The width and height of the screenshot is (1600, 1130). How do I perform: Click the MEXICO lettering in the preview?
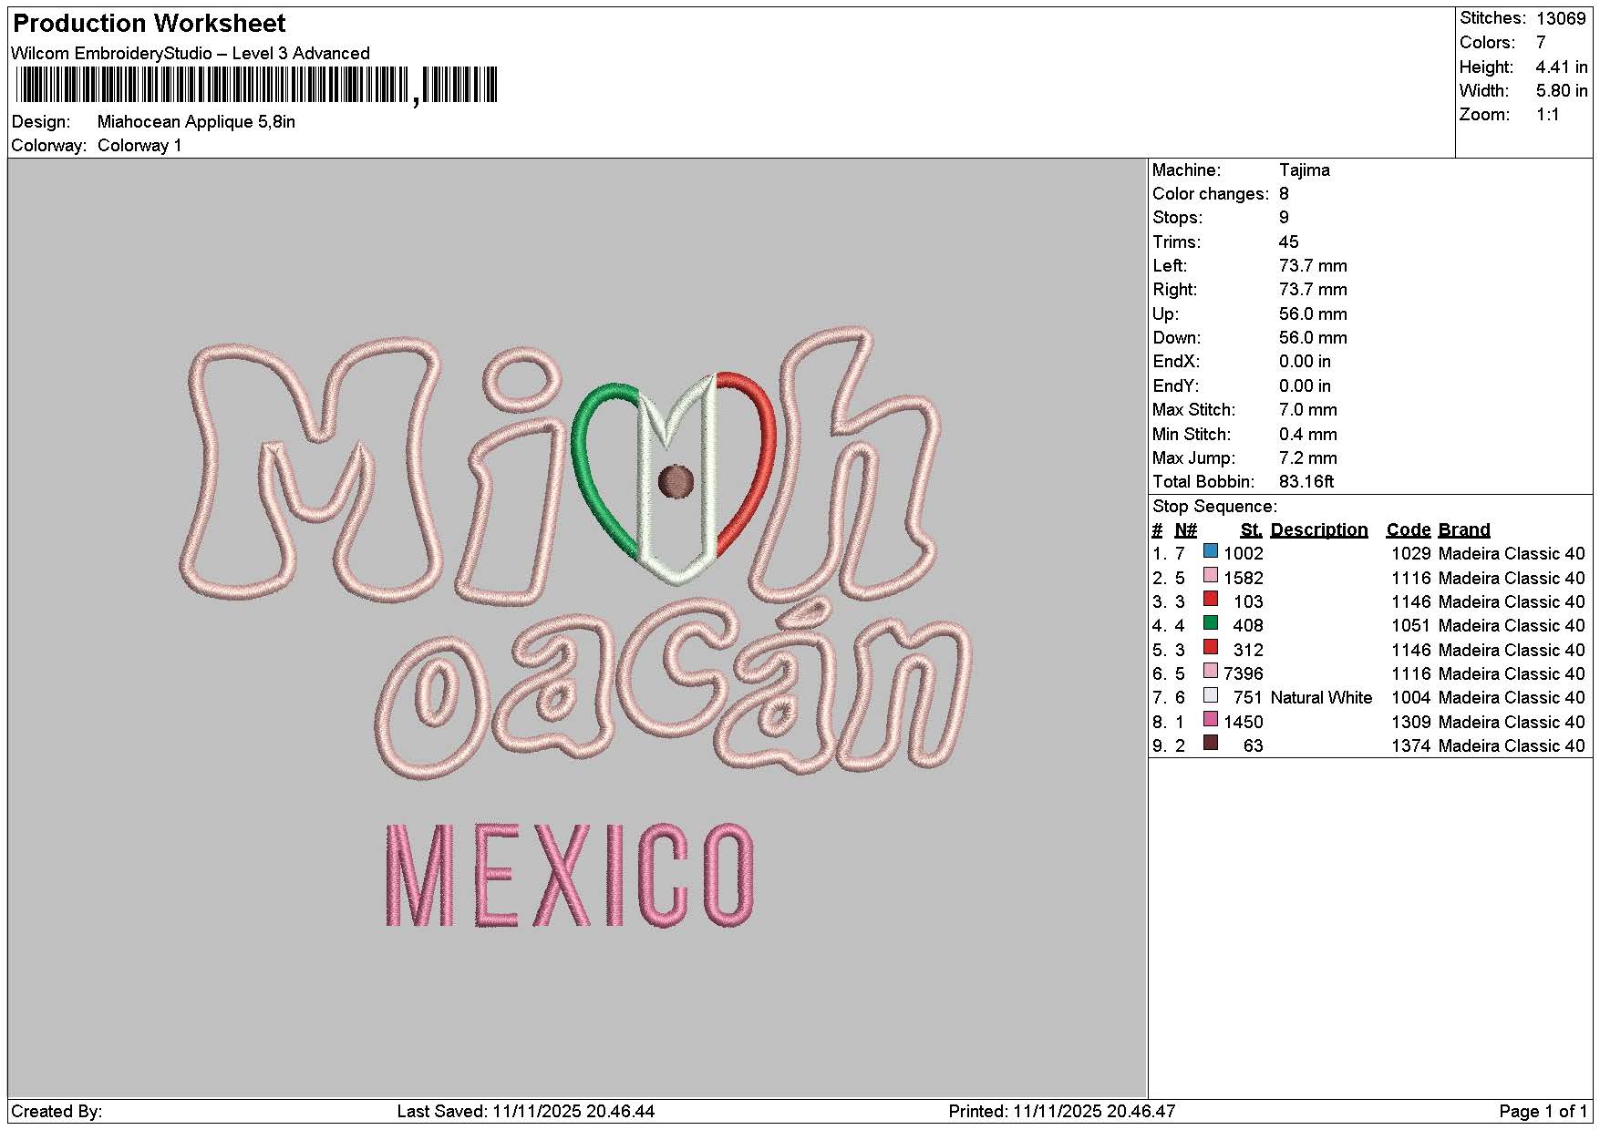pyautogui.click(x=571, y=875)
